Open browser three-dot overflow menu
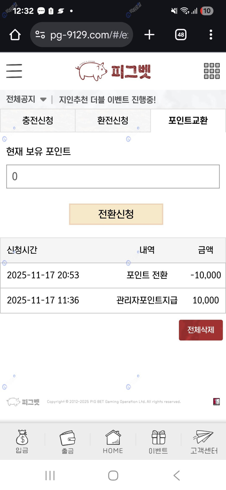The height and width of the screenshot is (490, 226). coord(211,35)
